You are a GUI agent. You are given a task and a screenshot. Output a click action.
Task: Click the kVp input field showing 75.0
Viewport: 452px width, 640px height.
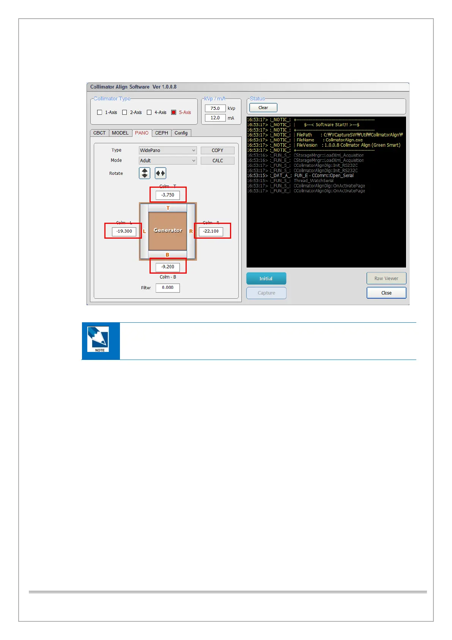pos(215,108)
